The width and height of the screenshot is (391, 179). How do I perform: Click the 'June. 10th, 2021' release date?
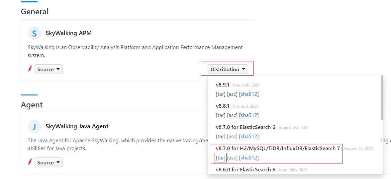[x=293, y=170]
